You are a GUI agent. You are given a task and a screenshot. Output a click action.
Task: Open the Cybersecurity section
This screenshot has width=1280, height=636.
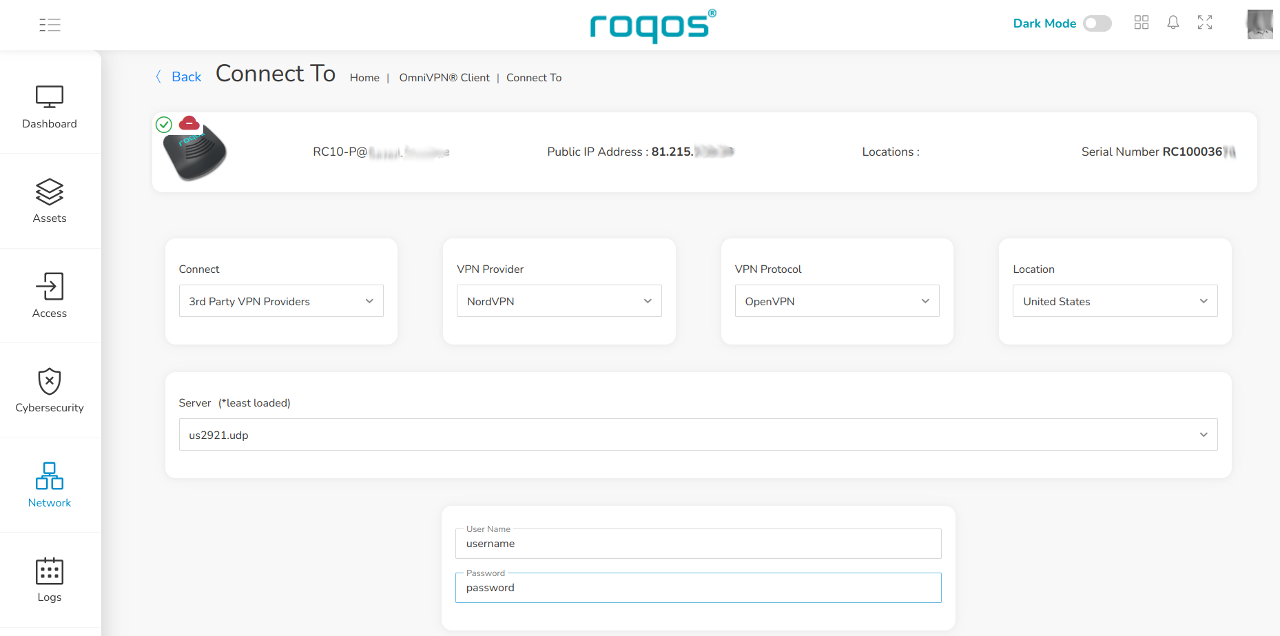[x=50, y=391]
